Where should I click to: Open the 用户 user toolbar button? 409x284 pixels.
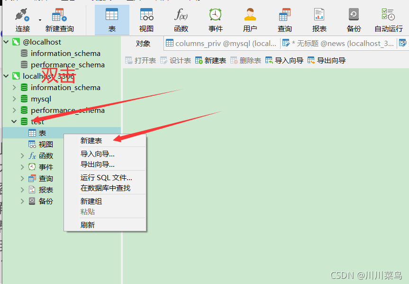[x=250, y=20]
